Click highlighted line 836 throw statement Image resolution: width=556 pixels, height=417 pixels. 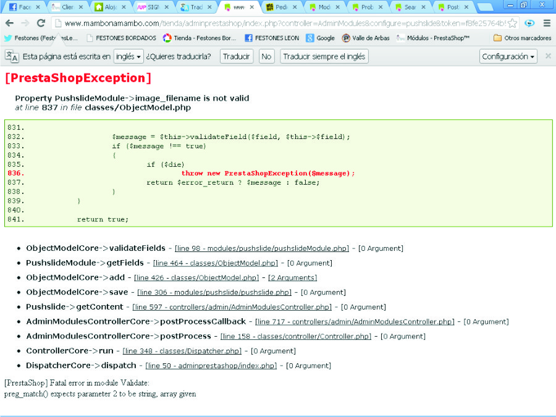pyautogui.click(x=267, y=174)
